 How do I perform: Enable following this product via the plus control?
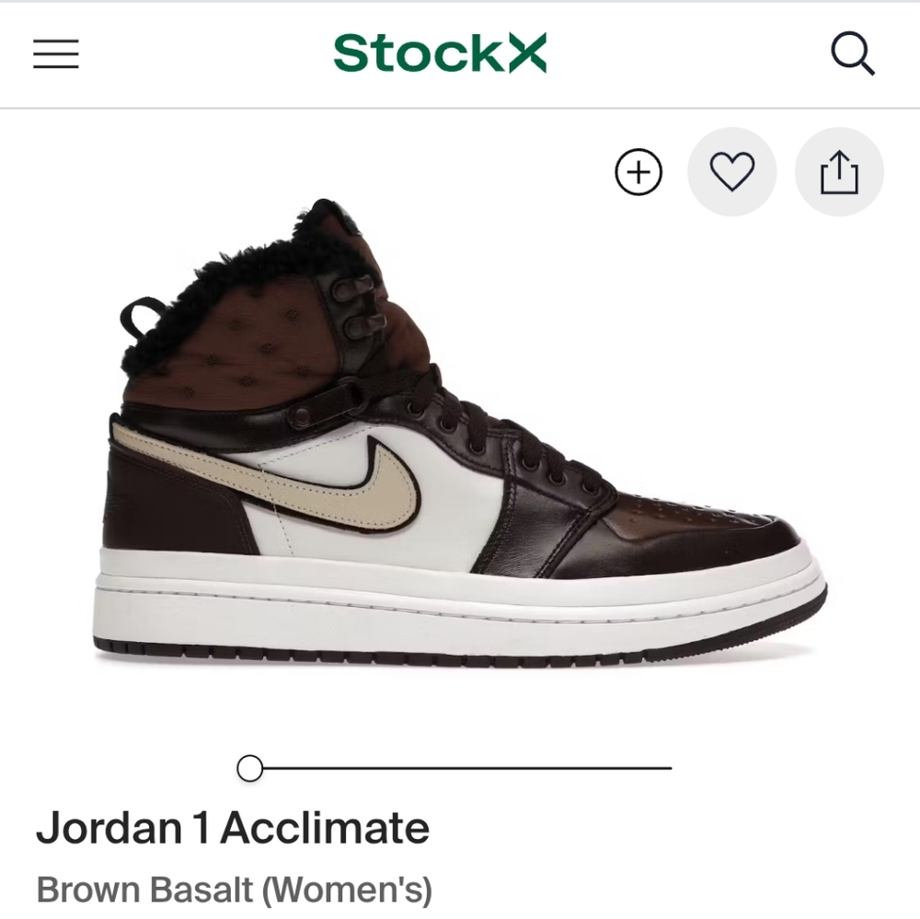tap(637, 172)
